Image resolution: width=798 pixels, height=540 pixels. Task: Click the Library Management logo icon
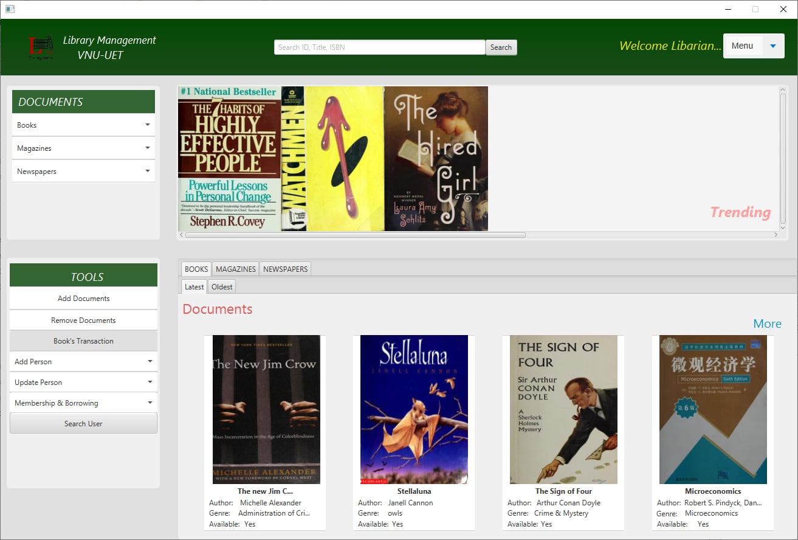click(x=41, y=48)
